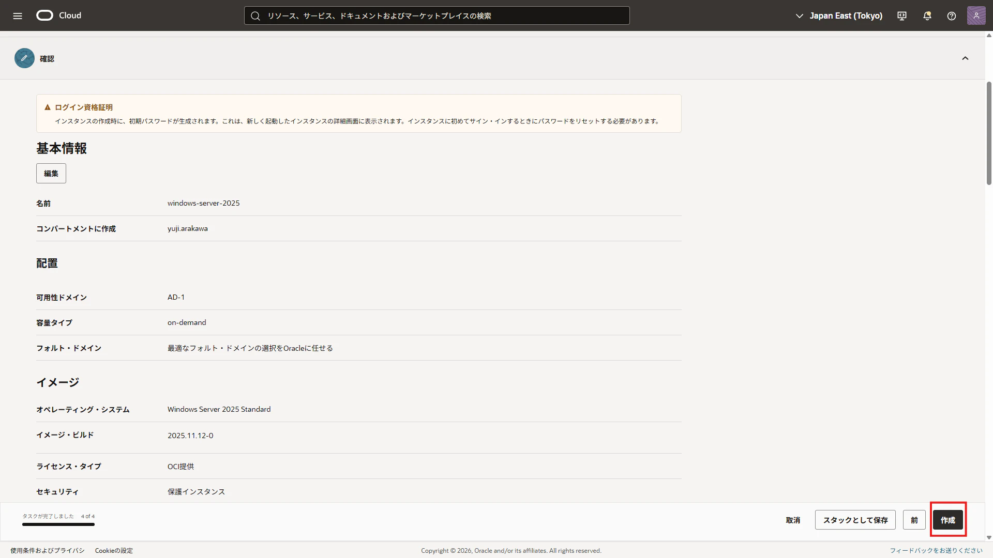Viewport: 993px width, 558px height.
Task: Click the 可用性ドメイン label
Action: [62, 298]
